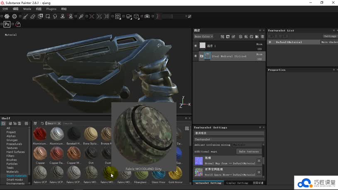
Task: Open Iray render camera icon
Action: pyautogui.click(x=147, y=17)
